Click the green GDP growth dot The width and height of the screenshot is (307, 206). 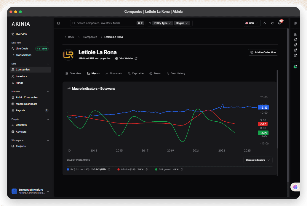156,169
